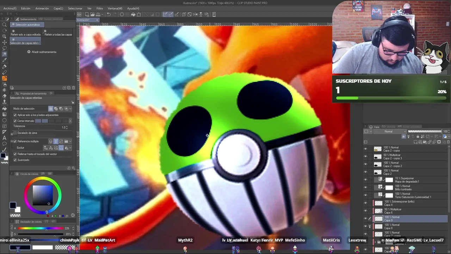Hide the 'Capa 4' layer
Screen dimensions: 451x254
(365, 203)
